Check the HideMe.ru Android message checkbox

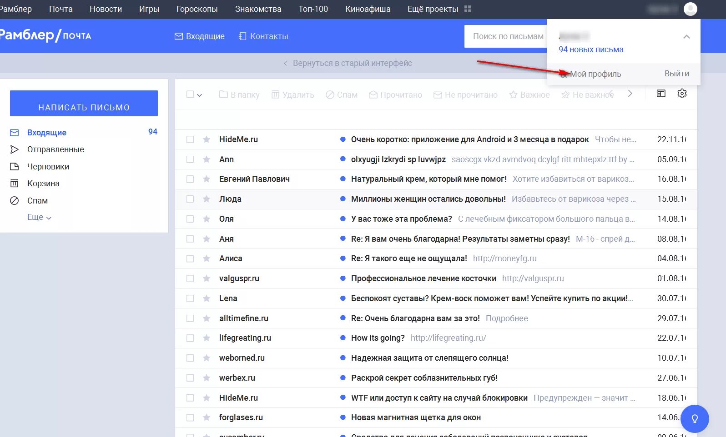pyautogui.click(x=190, y=139)
